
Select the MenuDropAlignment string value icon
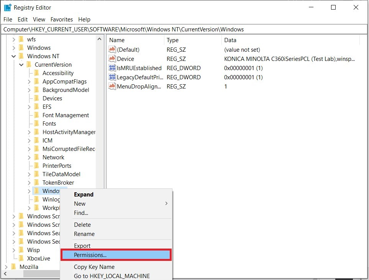[112, 86]
